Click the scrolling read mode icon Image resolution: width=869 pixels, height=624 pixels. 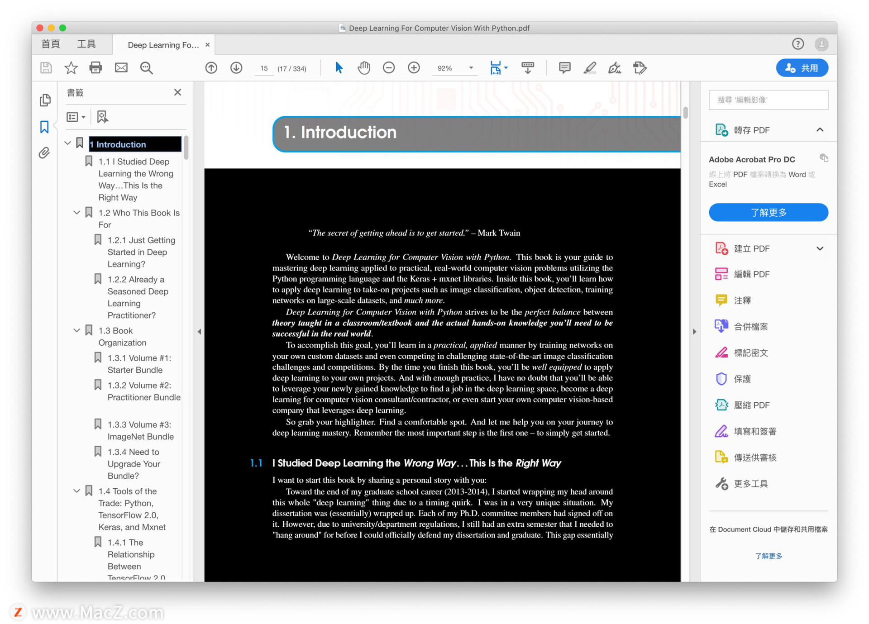tap(528, 68)
